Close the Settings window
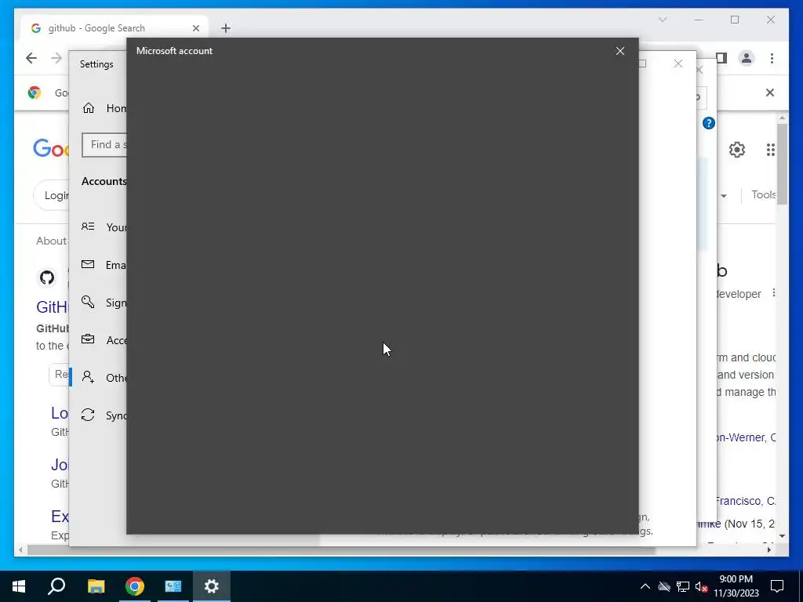 pos(678,63)
